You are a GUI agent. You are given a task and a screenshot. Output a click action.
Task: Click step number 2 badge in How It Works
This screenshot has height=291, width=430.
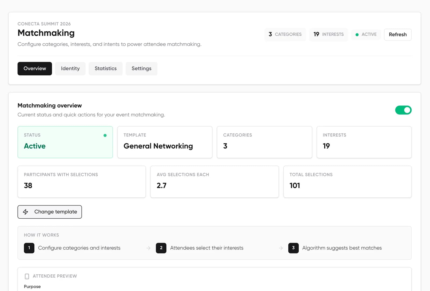coord(161,248)
